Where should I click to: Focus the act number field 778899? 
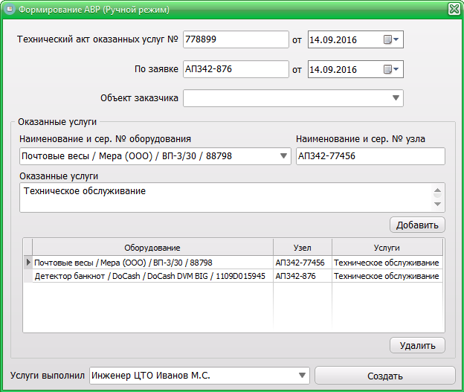[x=235, y=39]
